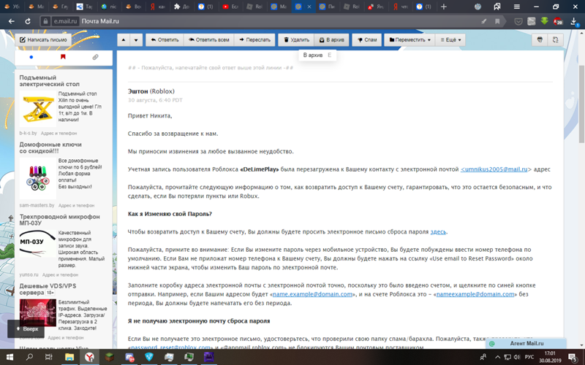Screen dimensions: 585x365
Task: Open Дешевые VDS/VPS сервера ad
Action: pyautogui.click(x=48, y=289)
